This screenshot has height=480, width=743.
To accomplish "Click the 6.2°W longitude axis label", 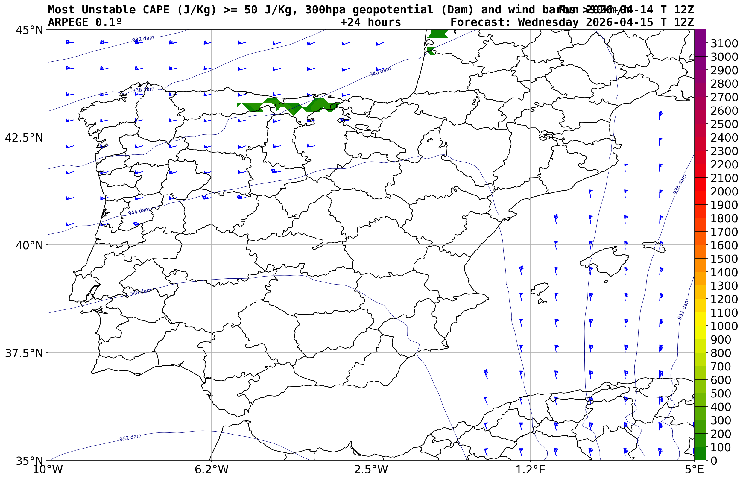I will 211,470.
